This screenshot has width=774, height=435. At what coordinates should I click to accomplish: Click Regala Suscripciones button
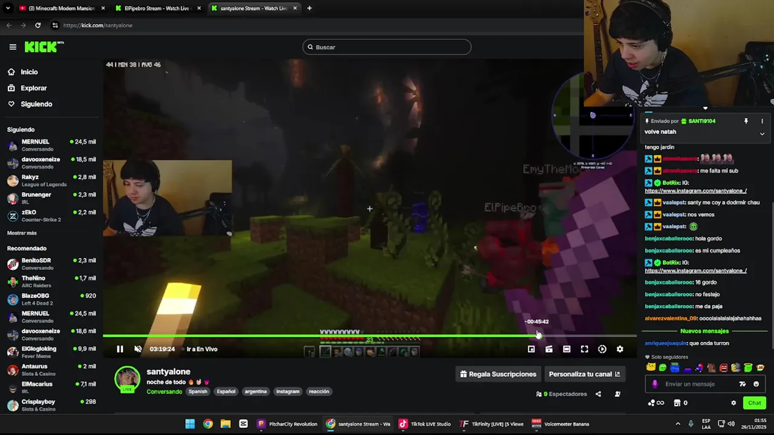498,374
